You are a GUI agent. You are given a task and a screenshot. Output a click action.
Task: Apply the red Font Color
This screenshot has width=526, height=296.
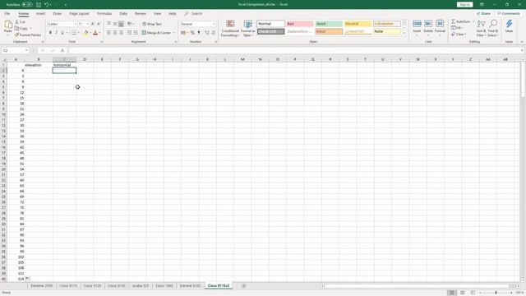[x=95, y=33]
